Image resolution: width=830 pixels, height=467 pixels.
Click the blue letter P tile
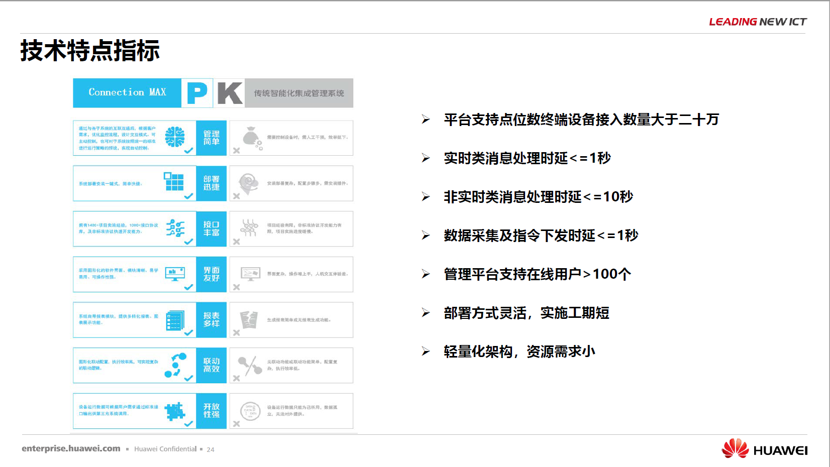(x=197, y=93)
